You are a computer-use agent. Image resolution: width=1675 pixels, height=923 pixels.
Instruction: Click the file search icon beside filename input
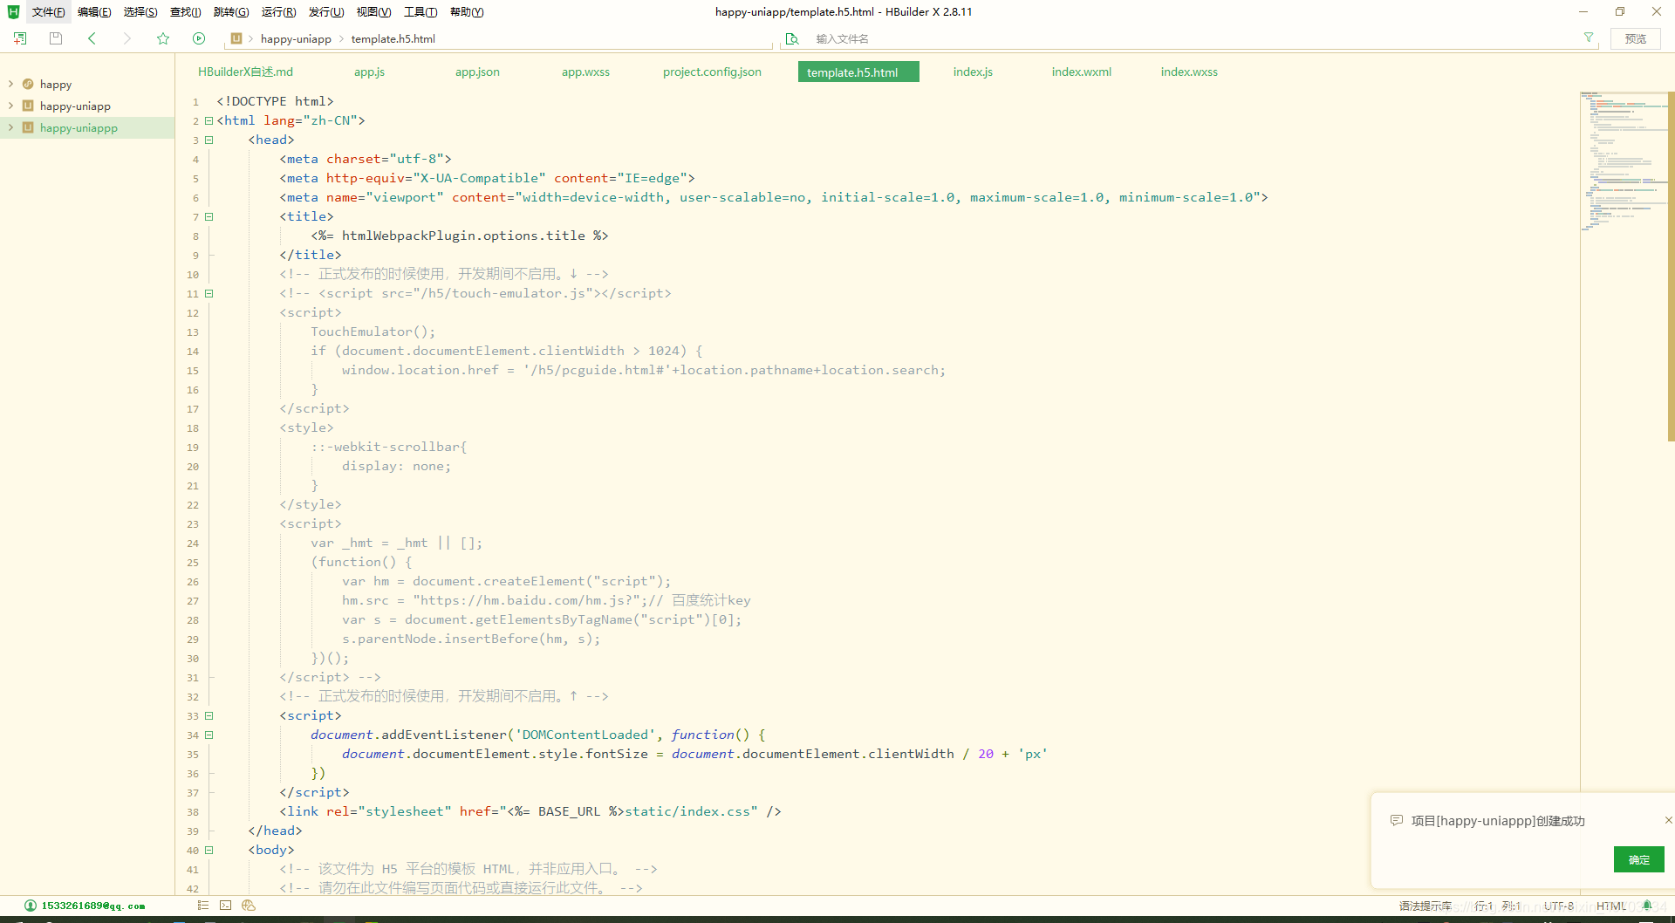792,38
